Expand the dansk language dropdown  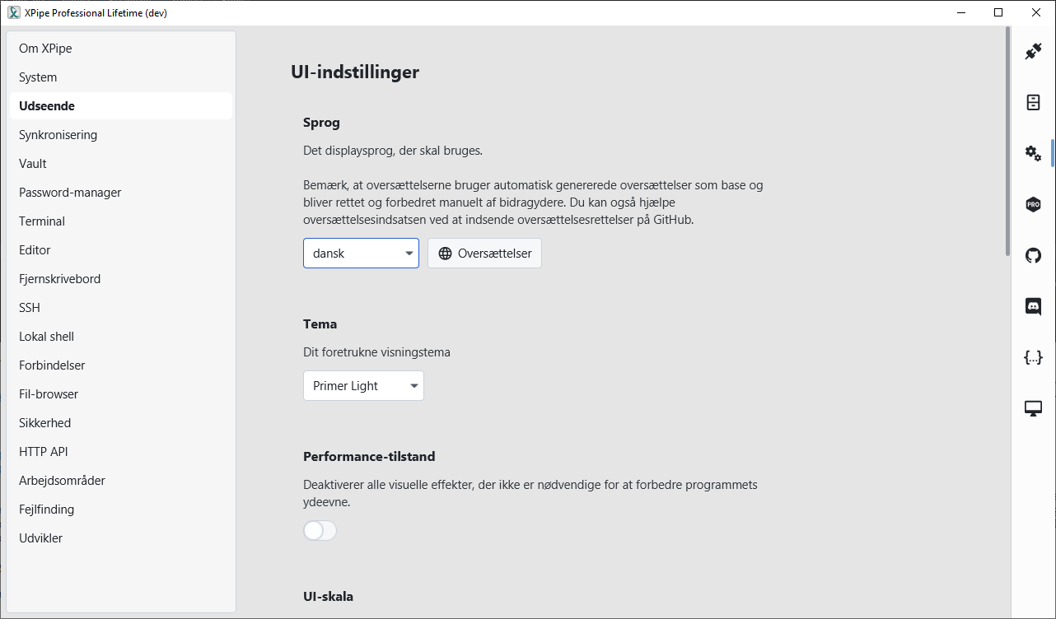[x=361, y=254]
